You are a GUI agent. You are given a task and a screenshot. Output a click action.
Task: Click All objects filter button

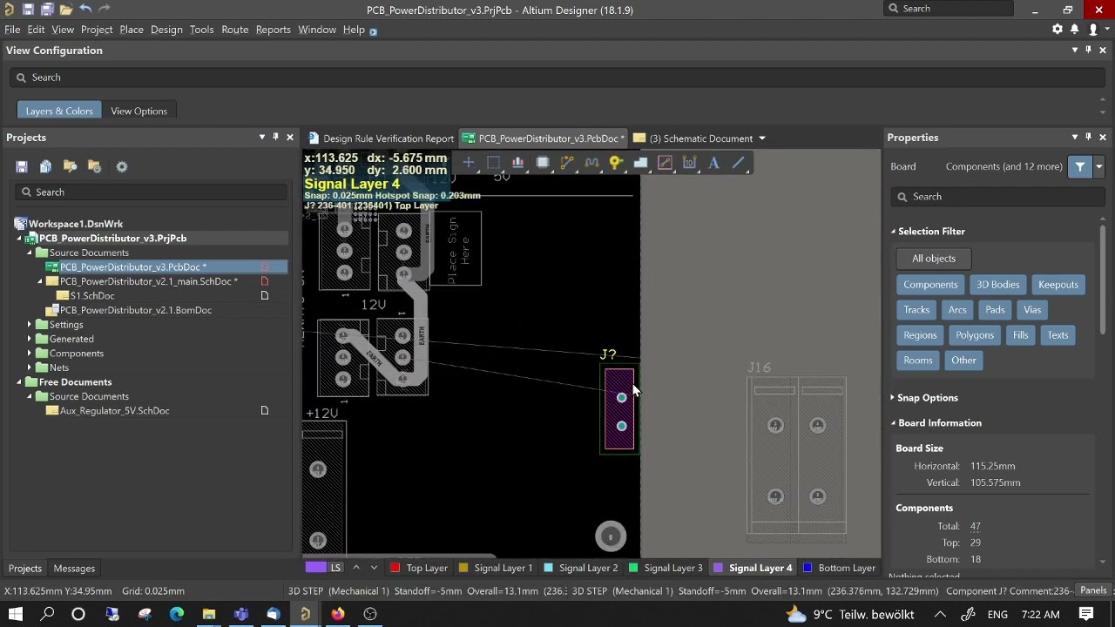[x=934, y=259]
